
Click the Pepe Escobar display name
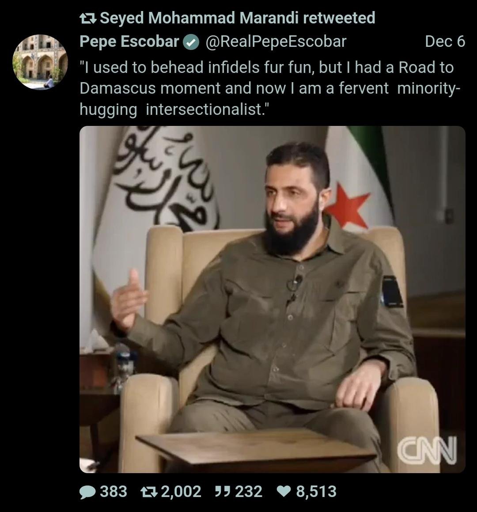(x=129, y=42)
